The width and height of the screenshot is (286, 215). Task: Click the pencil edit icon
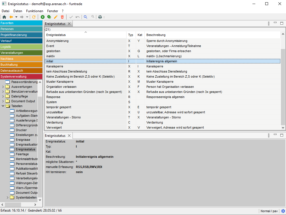point(56,17)
